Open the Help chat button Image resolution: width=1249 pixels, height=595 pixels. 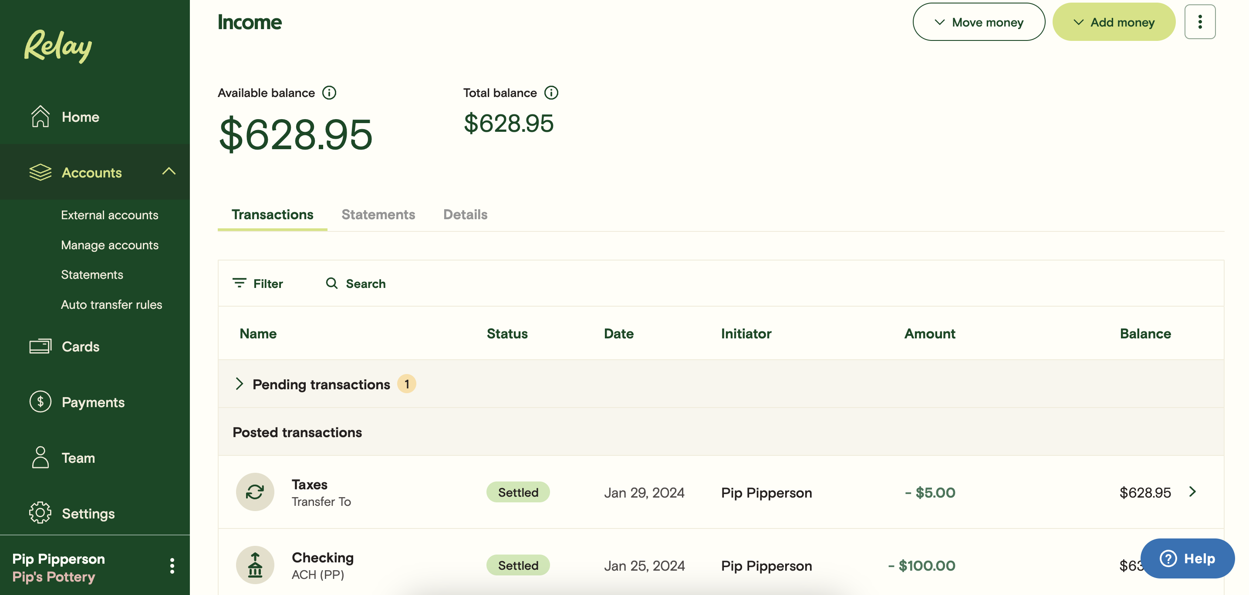point(1188,558)
